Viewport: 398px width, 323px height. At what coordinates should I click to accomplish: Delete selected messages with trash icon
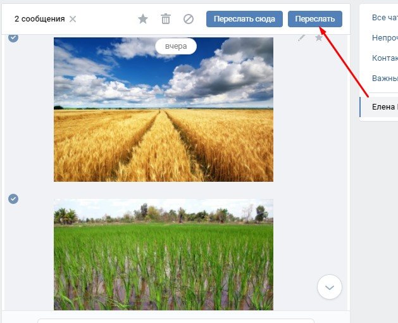[x=166, y=19]
